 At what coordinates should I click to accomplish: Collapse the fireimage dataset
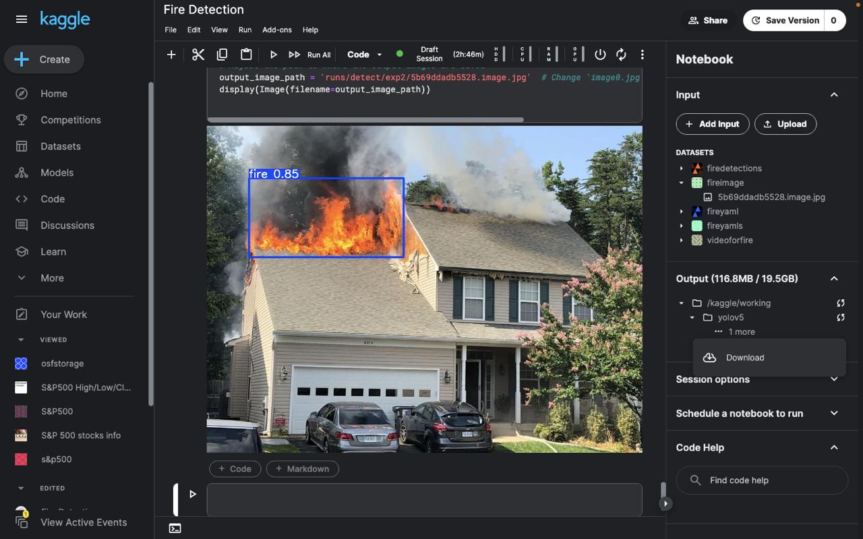coord(681,183)
